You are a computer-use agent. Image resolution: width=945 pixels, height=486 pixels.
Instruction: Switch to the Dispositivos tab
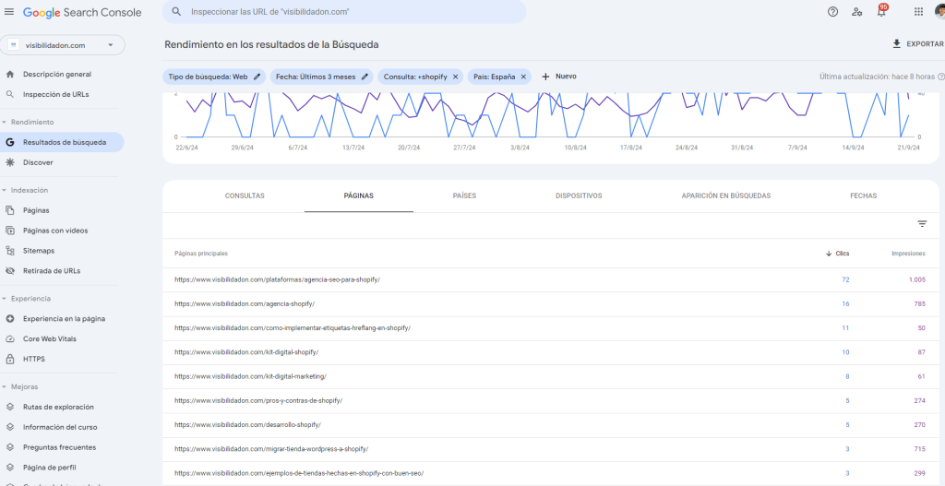coord(579,196)
